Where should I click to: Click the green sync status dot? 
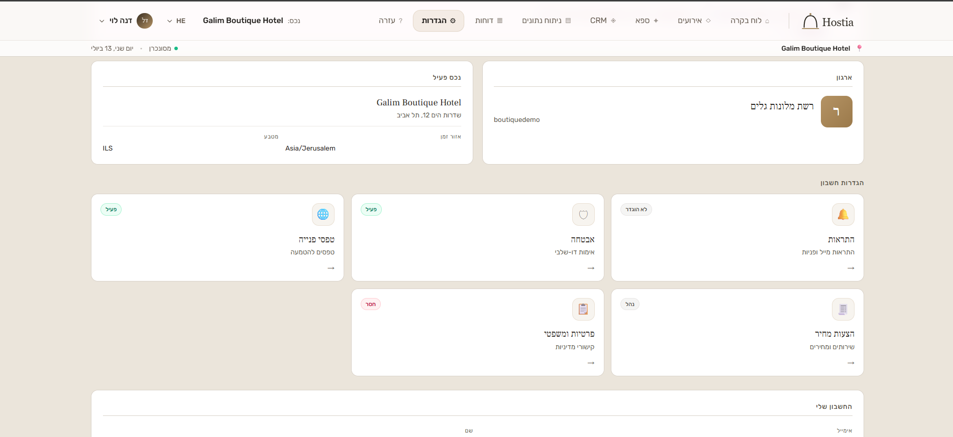tap(176, 49)
